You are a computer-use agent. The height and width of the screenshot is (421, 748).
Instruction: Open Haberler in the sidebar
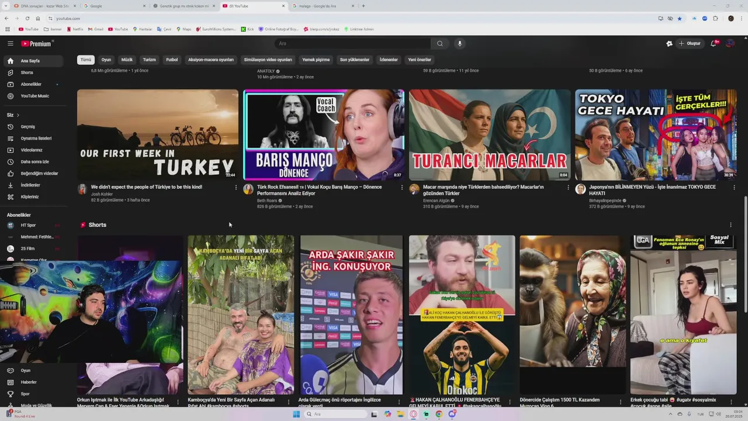click(35, 382)
